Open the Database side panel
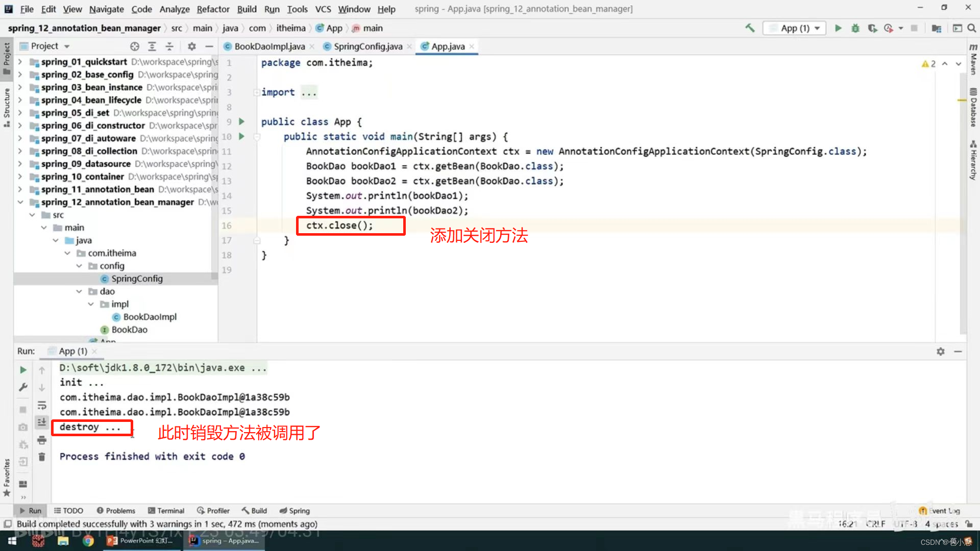 [x=973, y=108]
